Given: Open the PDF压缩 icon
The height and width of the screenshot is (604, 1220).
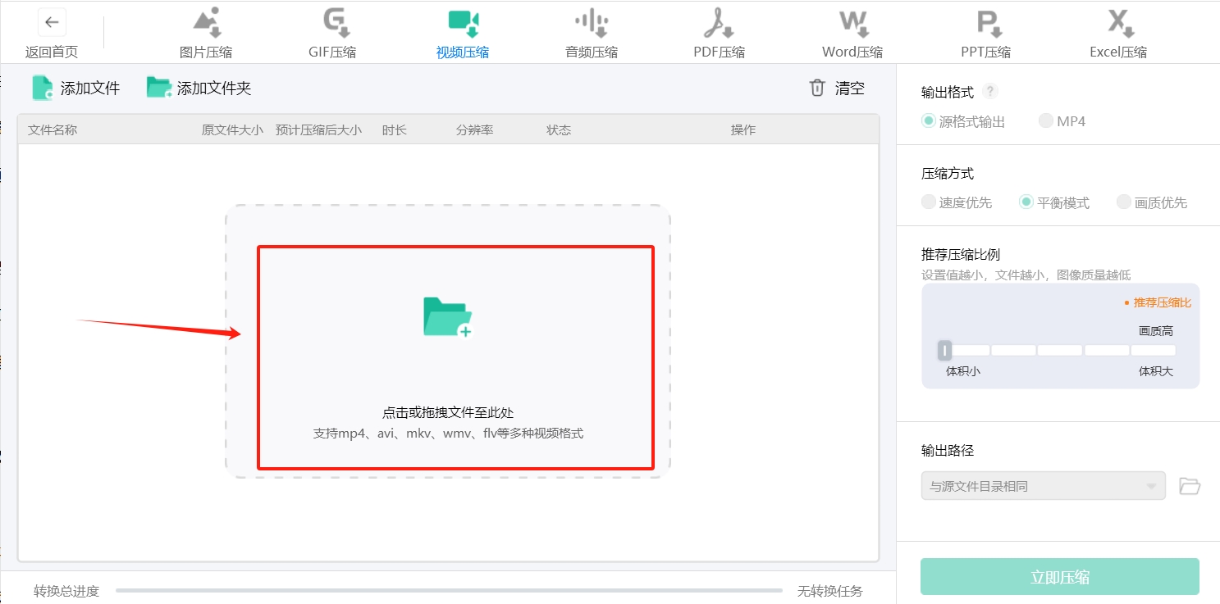Looking at the screenshot, I should pos(720,23).
